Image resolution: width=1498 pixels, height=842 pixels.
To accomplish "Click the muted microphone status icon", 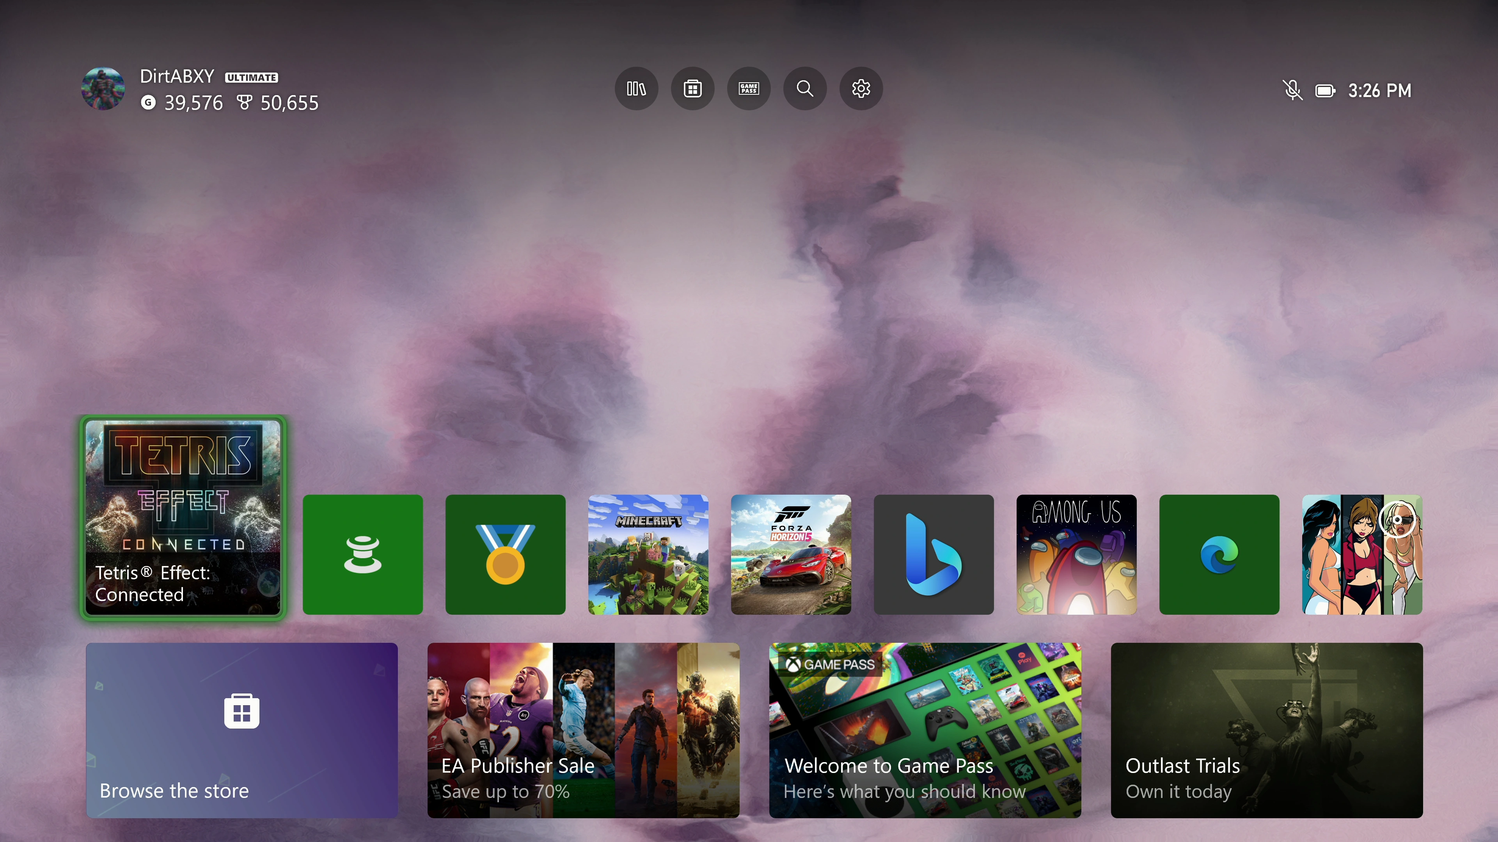I will tap(1292, 90).
